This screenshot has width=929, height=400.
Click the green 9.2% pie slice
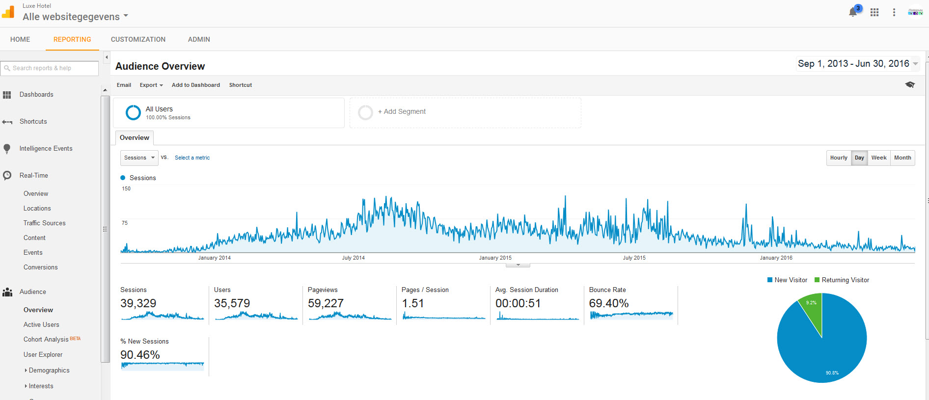coord(812,309)
